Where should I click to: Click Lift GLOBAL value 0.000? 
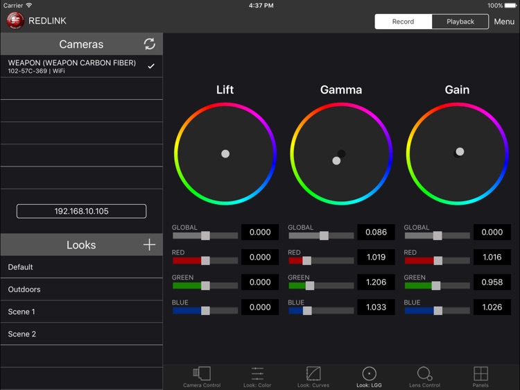260,232
